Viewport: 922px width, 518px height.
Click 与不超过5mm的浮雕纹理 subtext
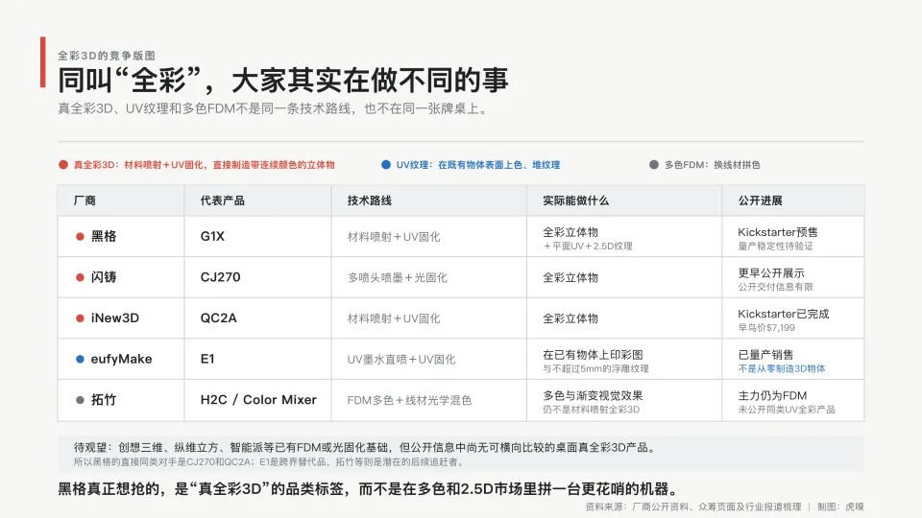tap(595, 368)
